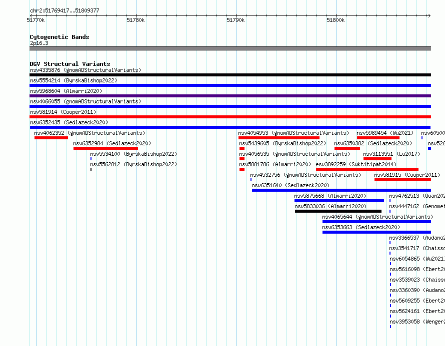Click the nsv3953058 Wenger label
The image size is (445, 346).
417,322
